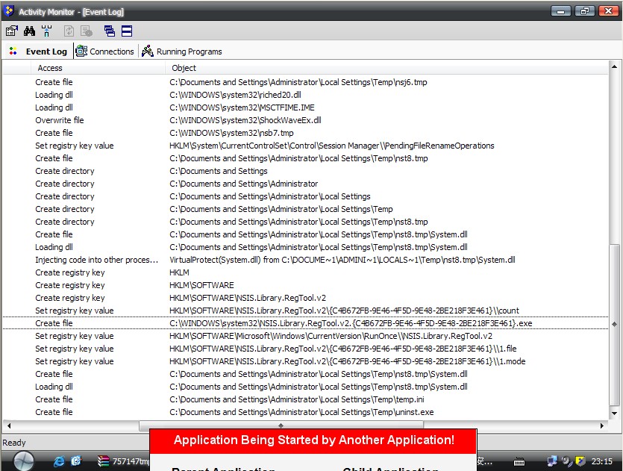
Task: Click the network computers tray icon
Action: (552, 461)
